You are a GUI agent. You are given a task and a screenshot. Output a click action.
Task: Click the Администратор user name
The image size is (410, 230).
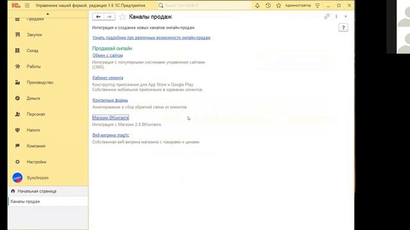298,5
